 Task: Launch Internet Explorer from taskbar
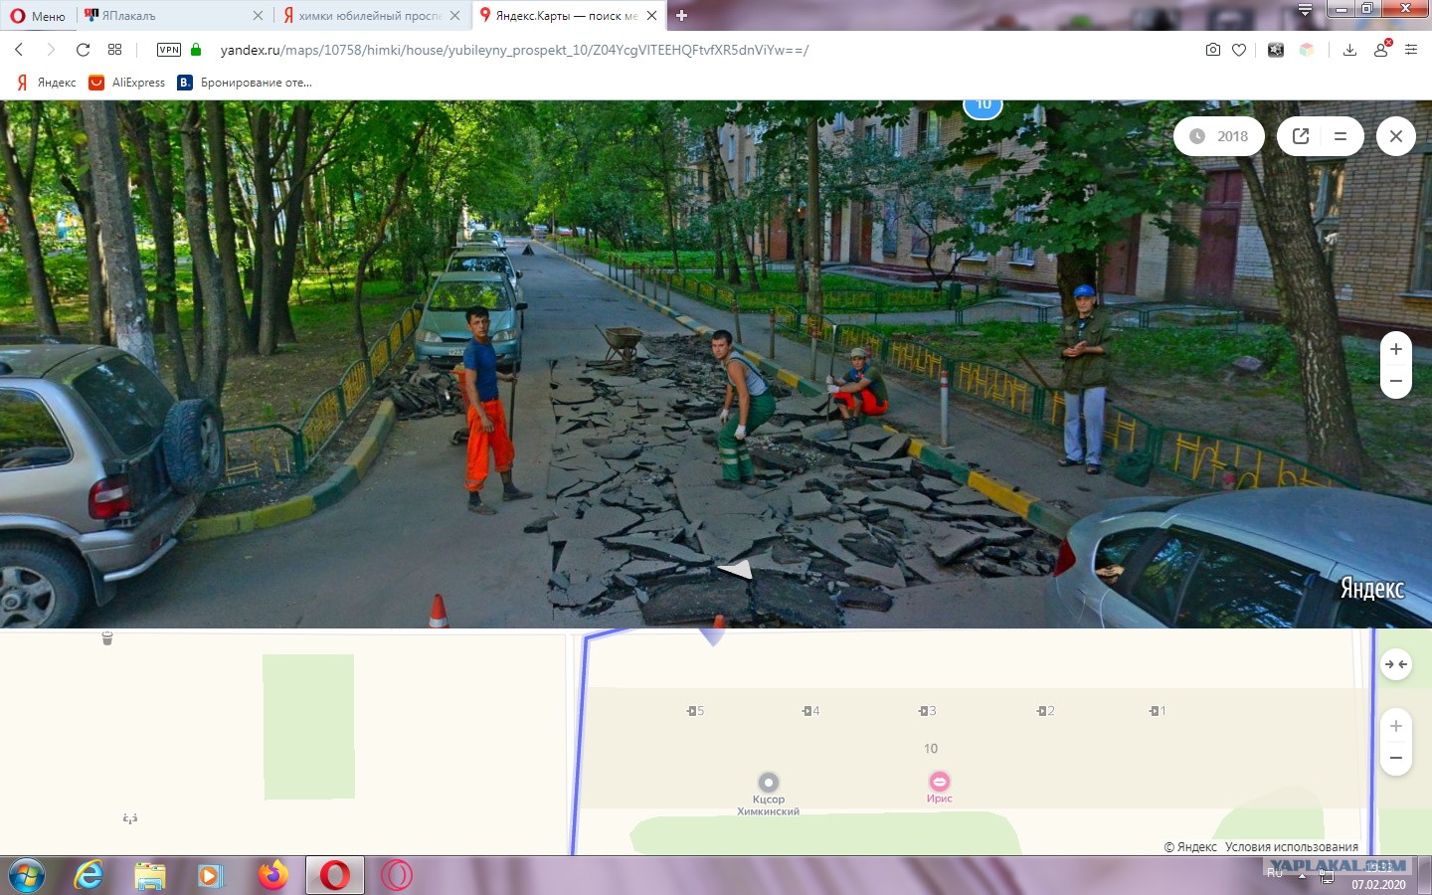pyautogui.click(x=89, y=875)
